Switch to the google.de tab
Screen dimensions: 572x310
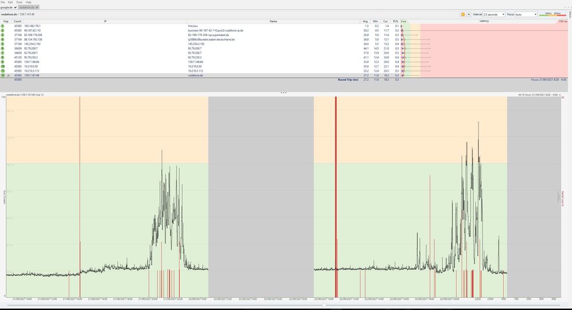coord(9,7)
